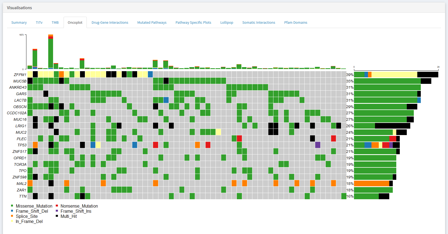Image resolution: width=448 pixels, height=234 pixels.
Task: Click the TPO gene label
Action: pyautogui.click(x=23, y=171)
